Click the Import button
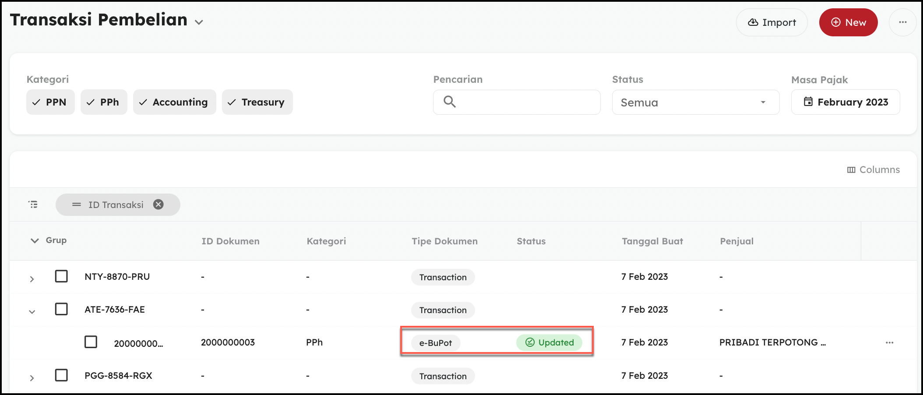 click(772, 22)
